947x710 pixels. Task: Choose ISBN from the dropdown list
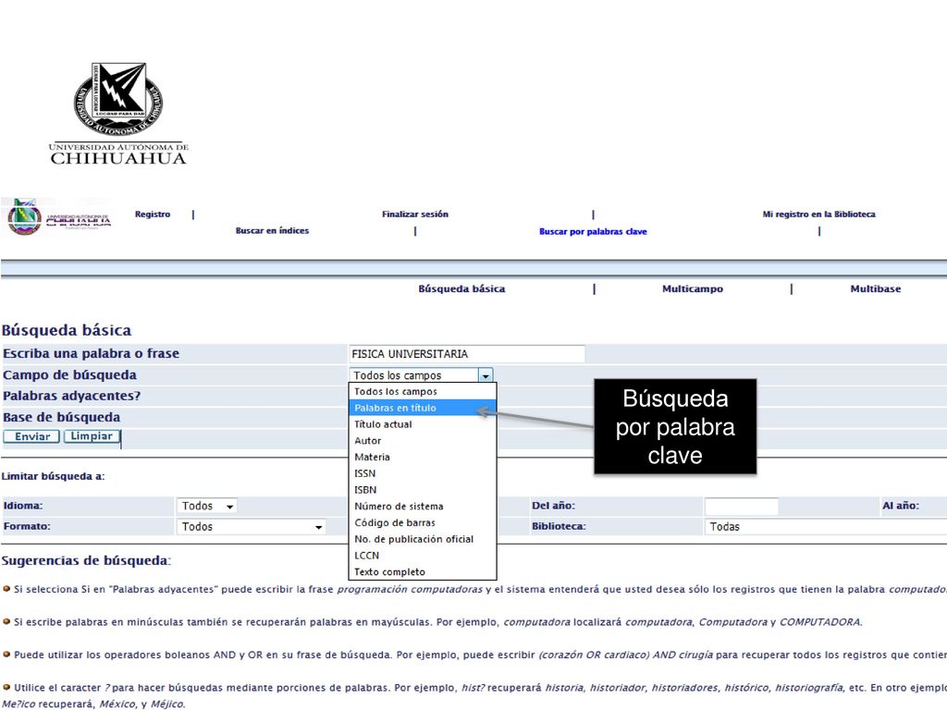(422, 490)
